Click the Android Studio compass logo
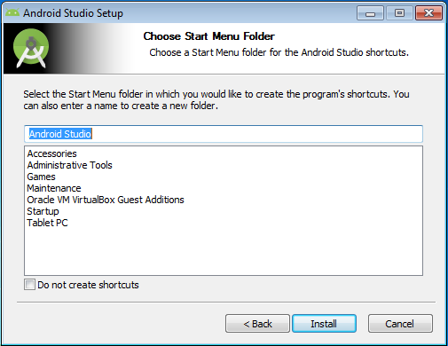448x346 pixels. (31, 48)
